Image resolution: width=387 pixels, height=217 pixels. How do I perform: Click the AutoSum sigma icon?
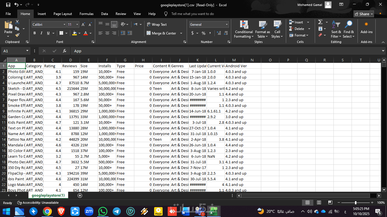pos(320,22)
